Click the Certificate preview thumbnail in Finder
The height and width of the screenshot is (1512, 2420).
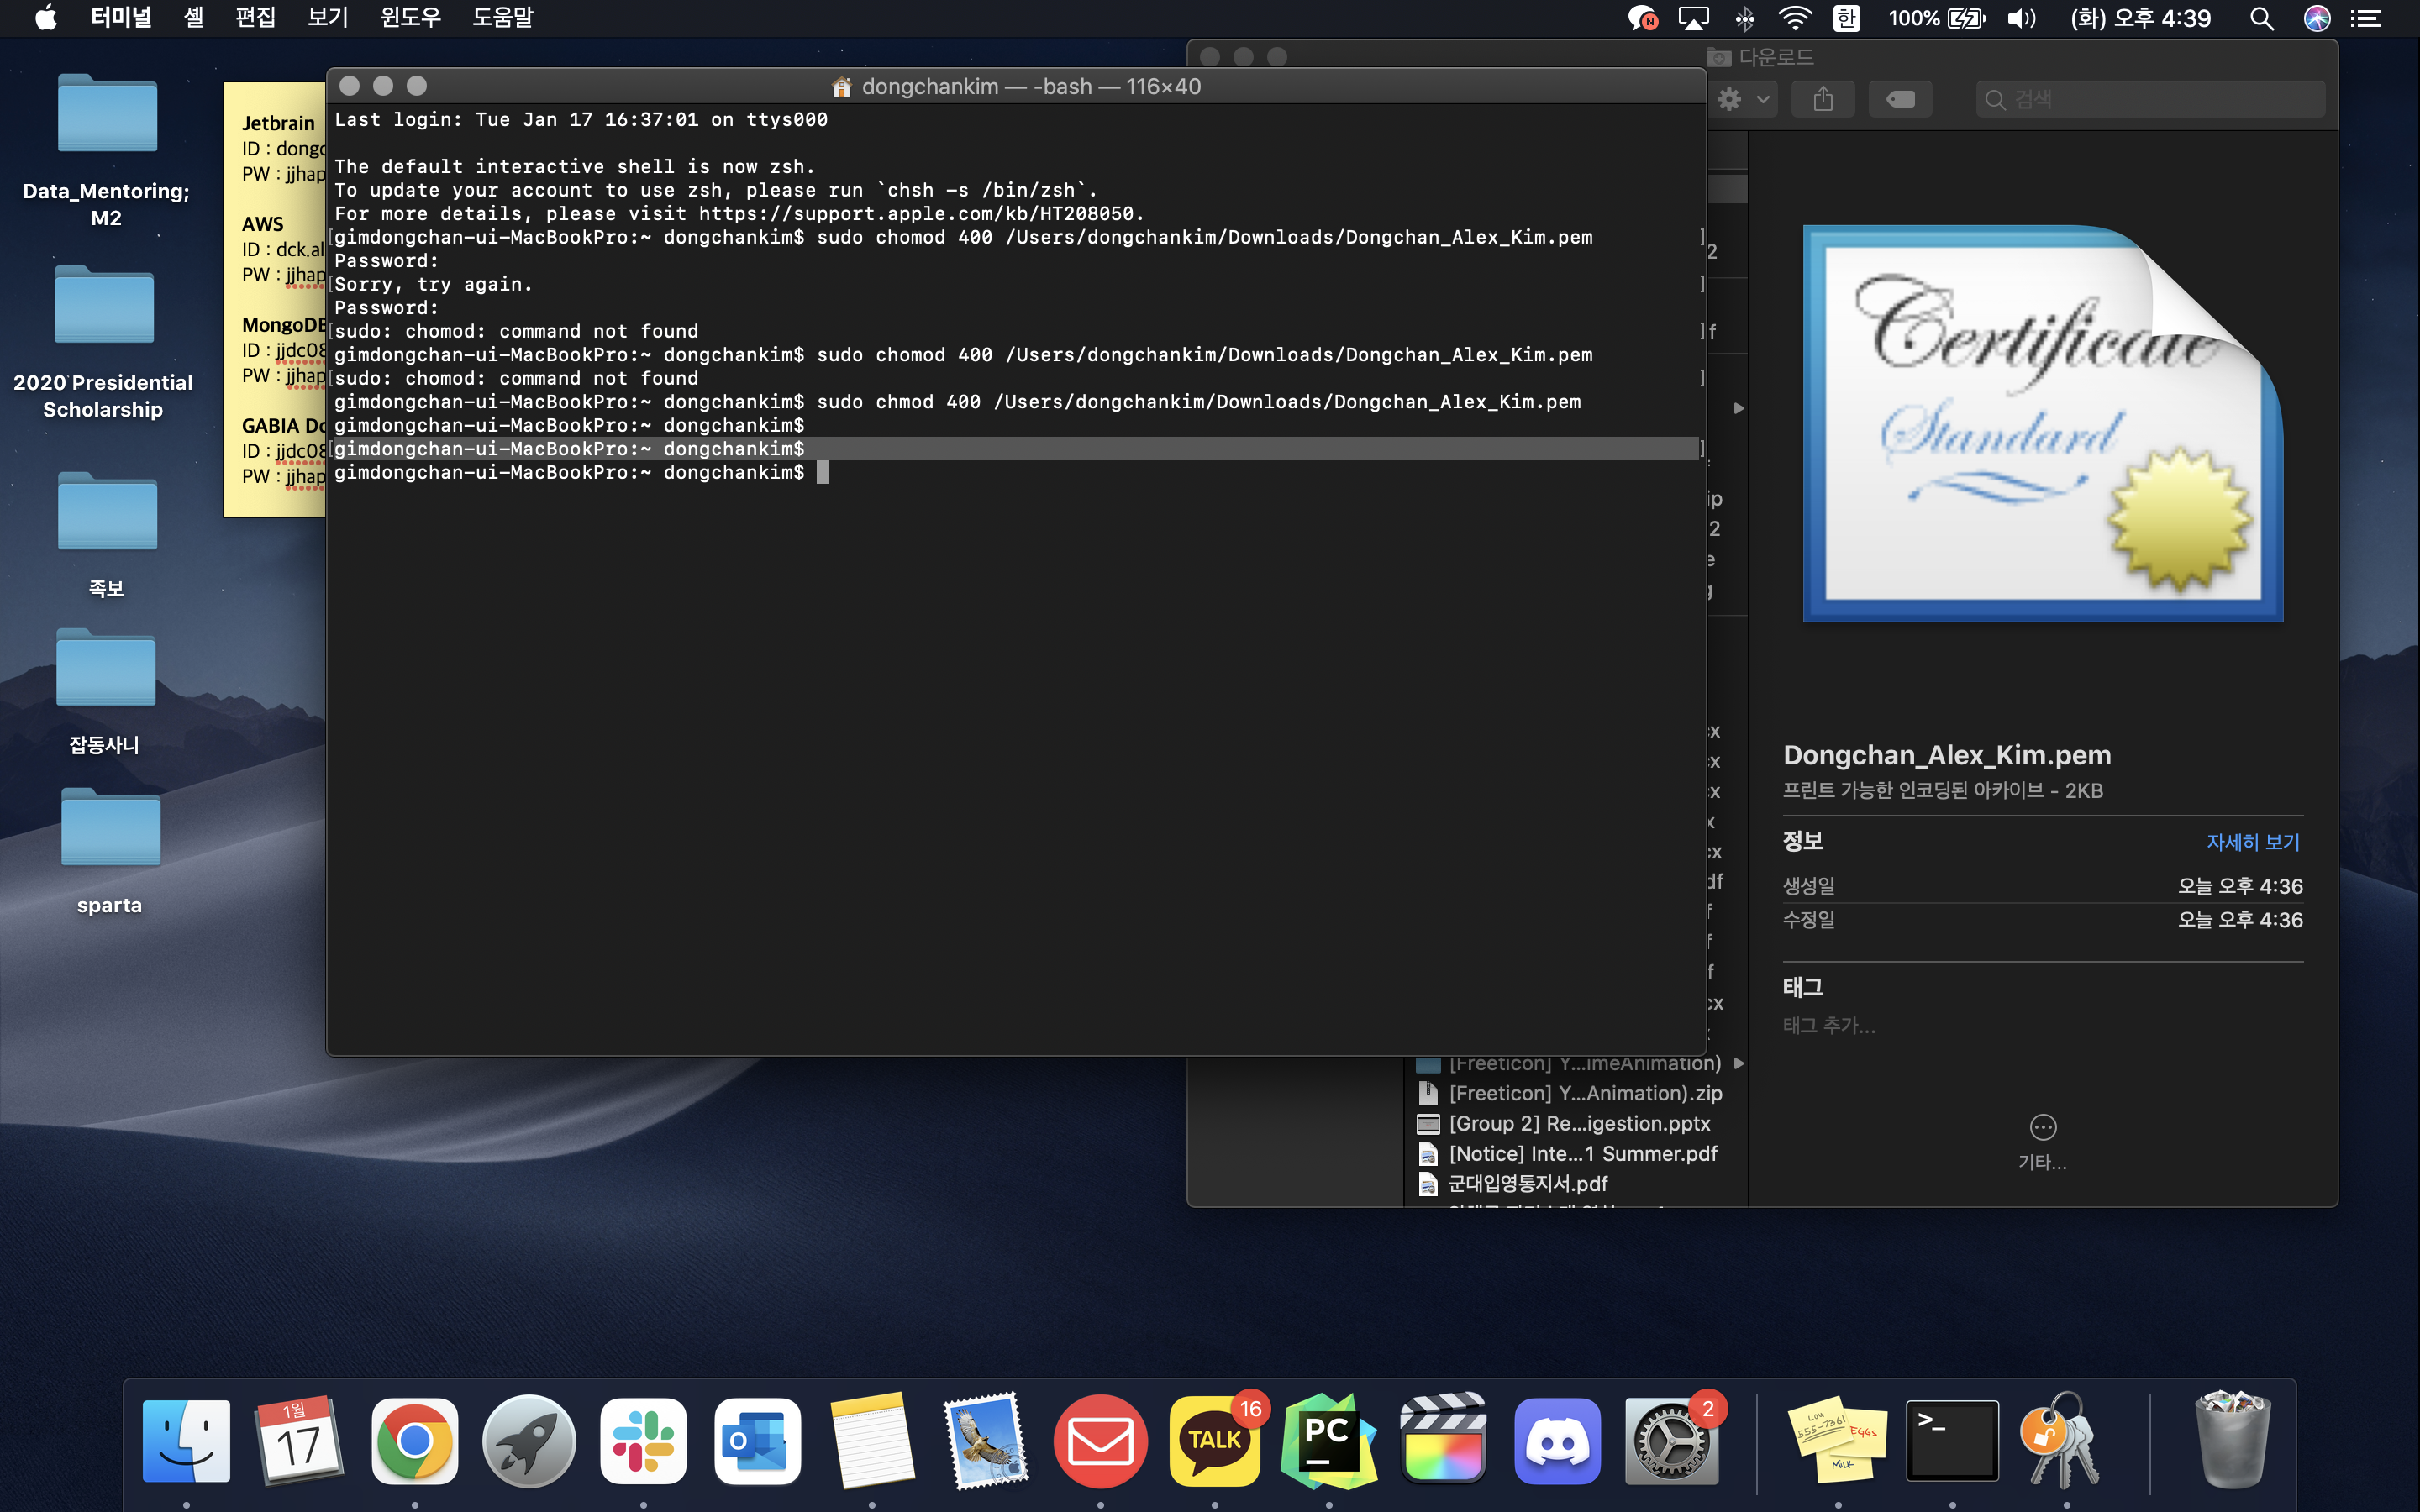pyautogui.click(x=2042, y=423)
